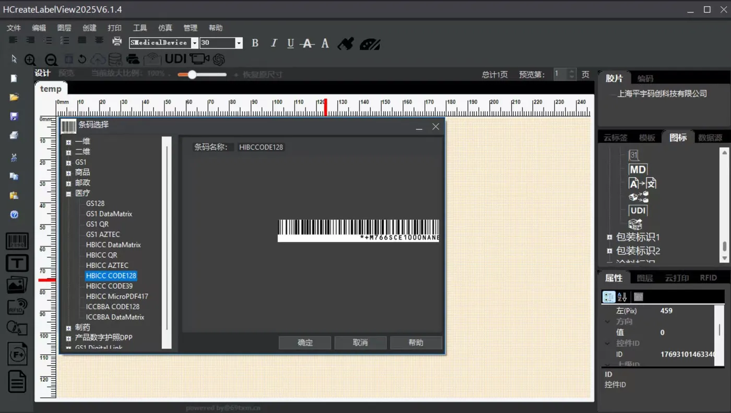Select ICCBBA CODE128 in the barcode list
The width and height of the screenshot is (731, 413).
113,306
